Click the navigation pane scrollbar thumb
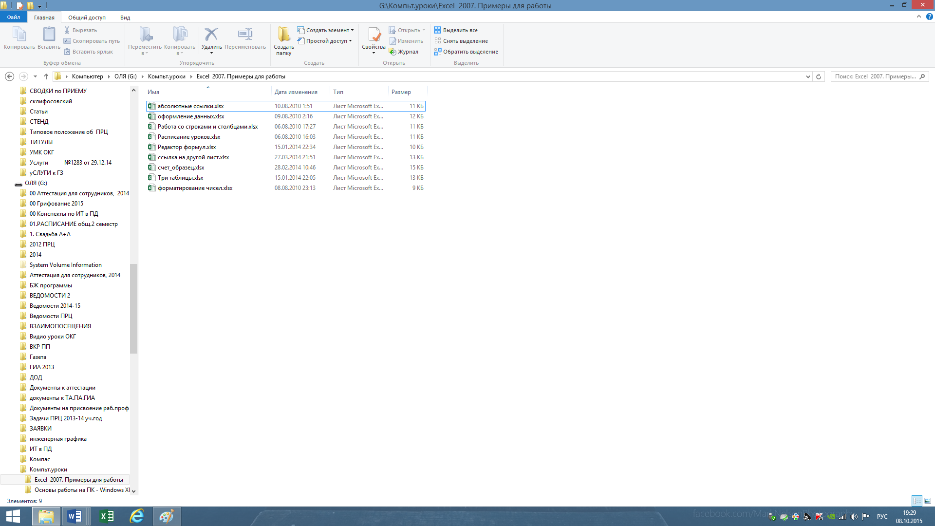The width and height of the screenshot is (935, 526). pos(133,308)
